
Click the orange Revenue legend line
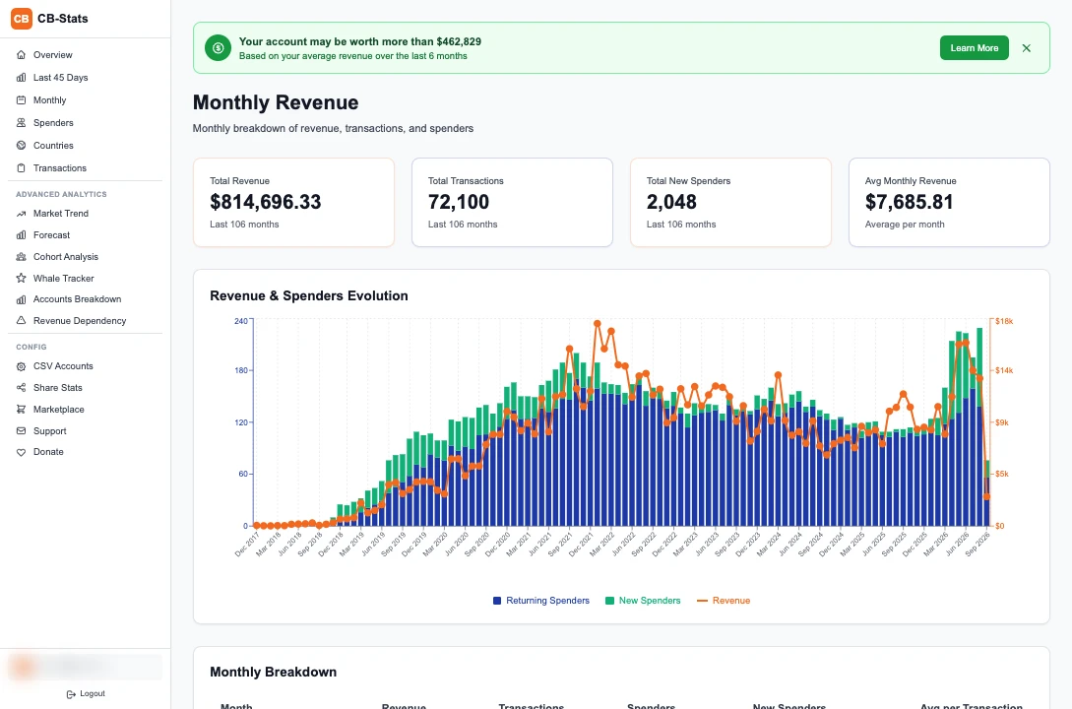702,601
